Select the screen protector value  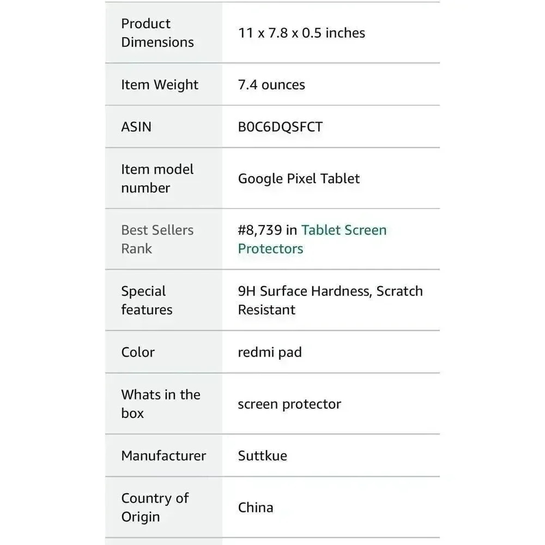click(289, 404)
